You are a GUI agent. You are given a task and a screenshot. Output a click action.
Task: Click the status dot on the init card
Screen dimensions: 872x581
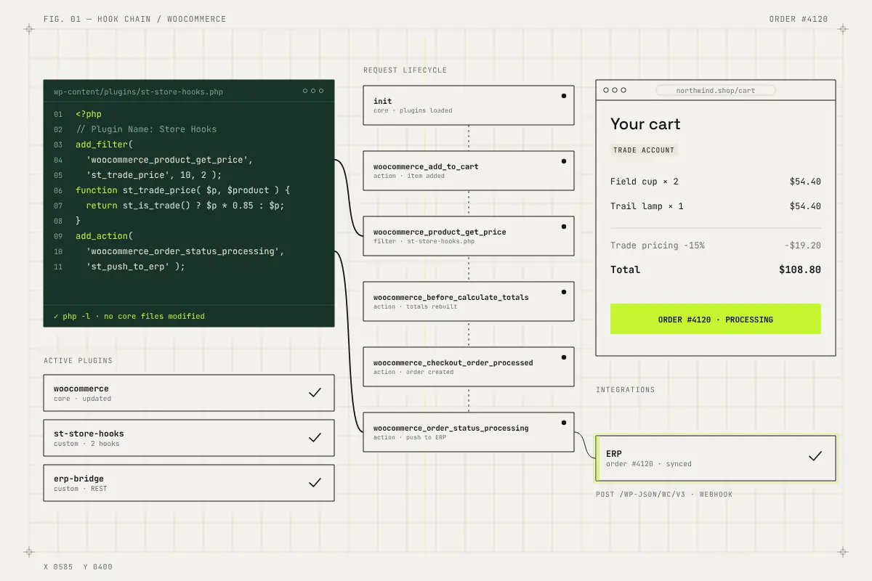(563, 96)
